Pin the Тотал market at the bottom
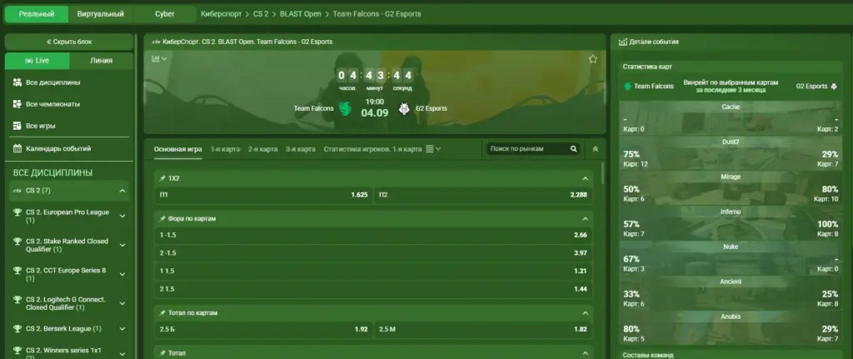Viewport: 853px width, 359px height. [162, 353]
